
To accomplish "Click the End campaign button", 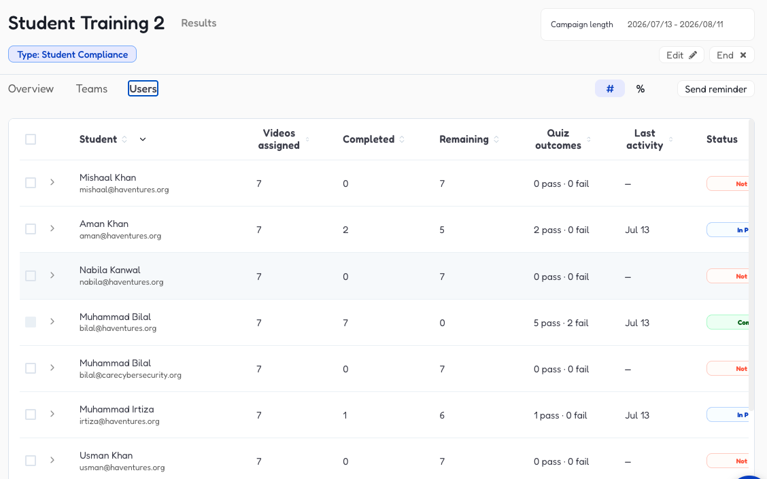I will click(x=732, y=55).
